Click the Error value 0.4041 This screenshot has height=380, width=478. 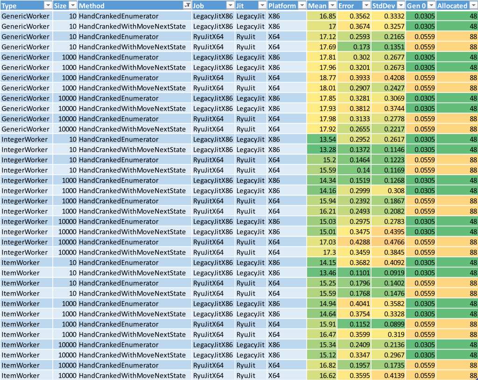[x=360, y=304]
